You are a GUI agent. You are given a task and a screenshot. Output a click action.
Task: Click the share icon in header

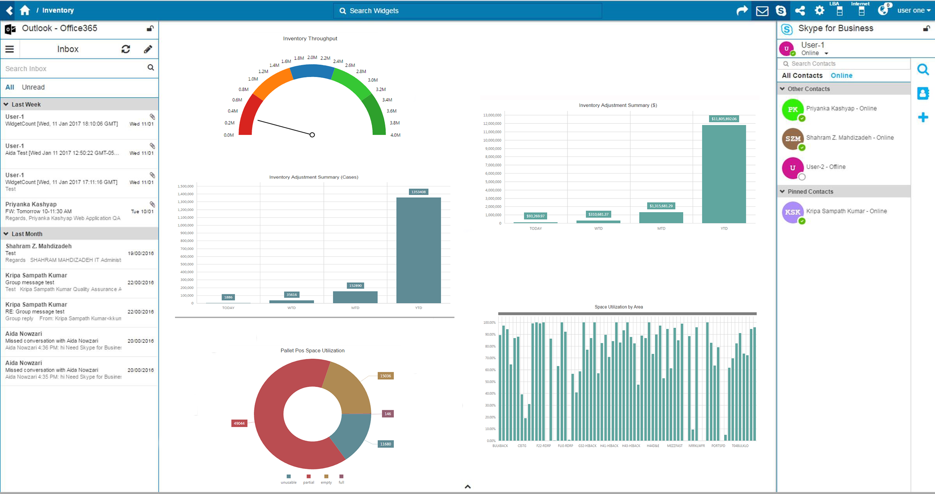800,11
